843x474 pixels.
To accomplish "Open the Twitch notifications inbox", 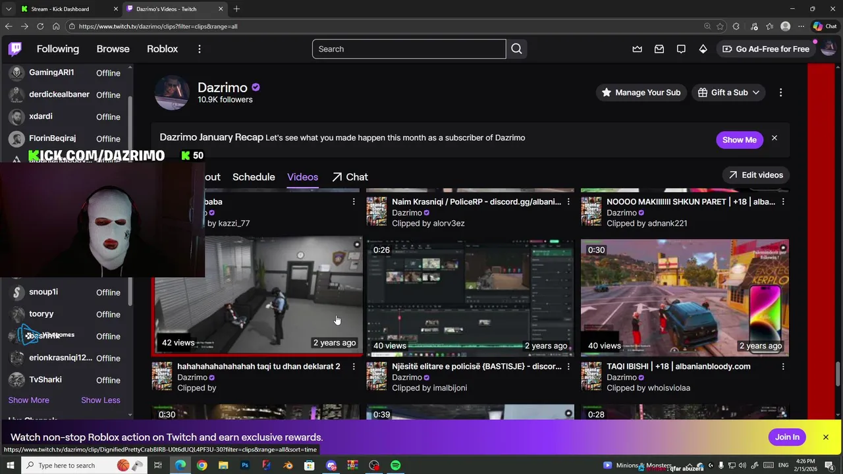I will 659,49.
